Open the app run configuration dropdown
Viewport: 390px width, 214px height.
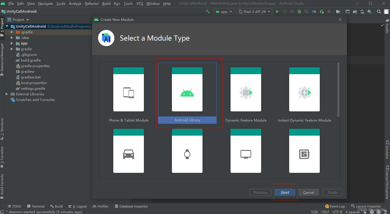coord(224,12)
